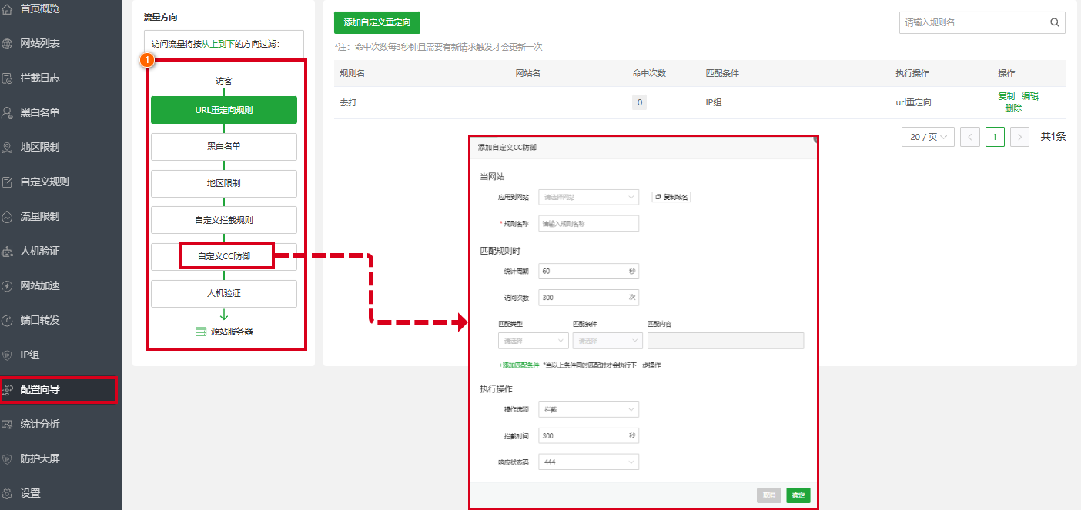This screenshot has height=510, width=1081.
Task: Click the 源站服务器 server icon
Action: (201, 332)
